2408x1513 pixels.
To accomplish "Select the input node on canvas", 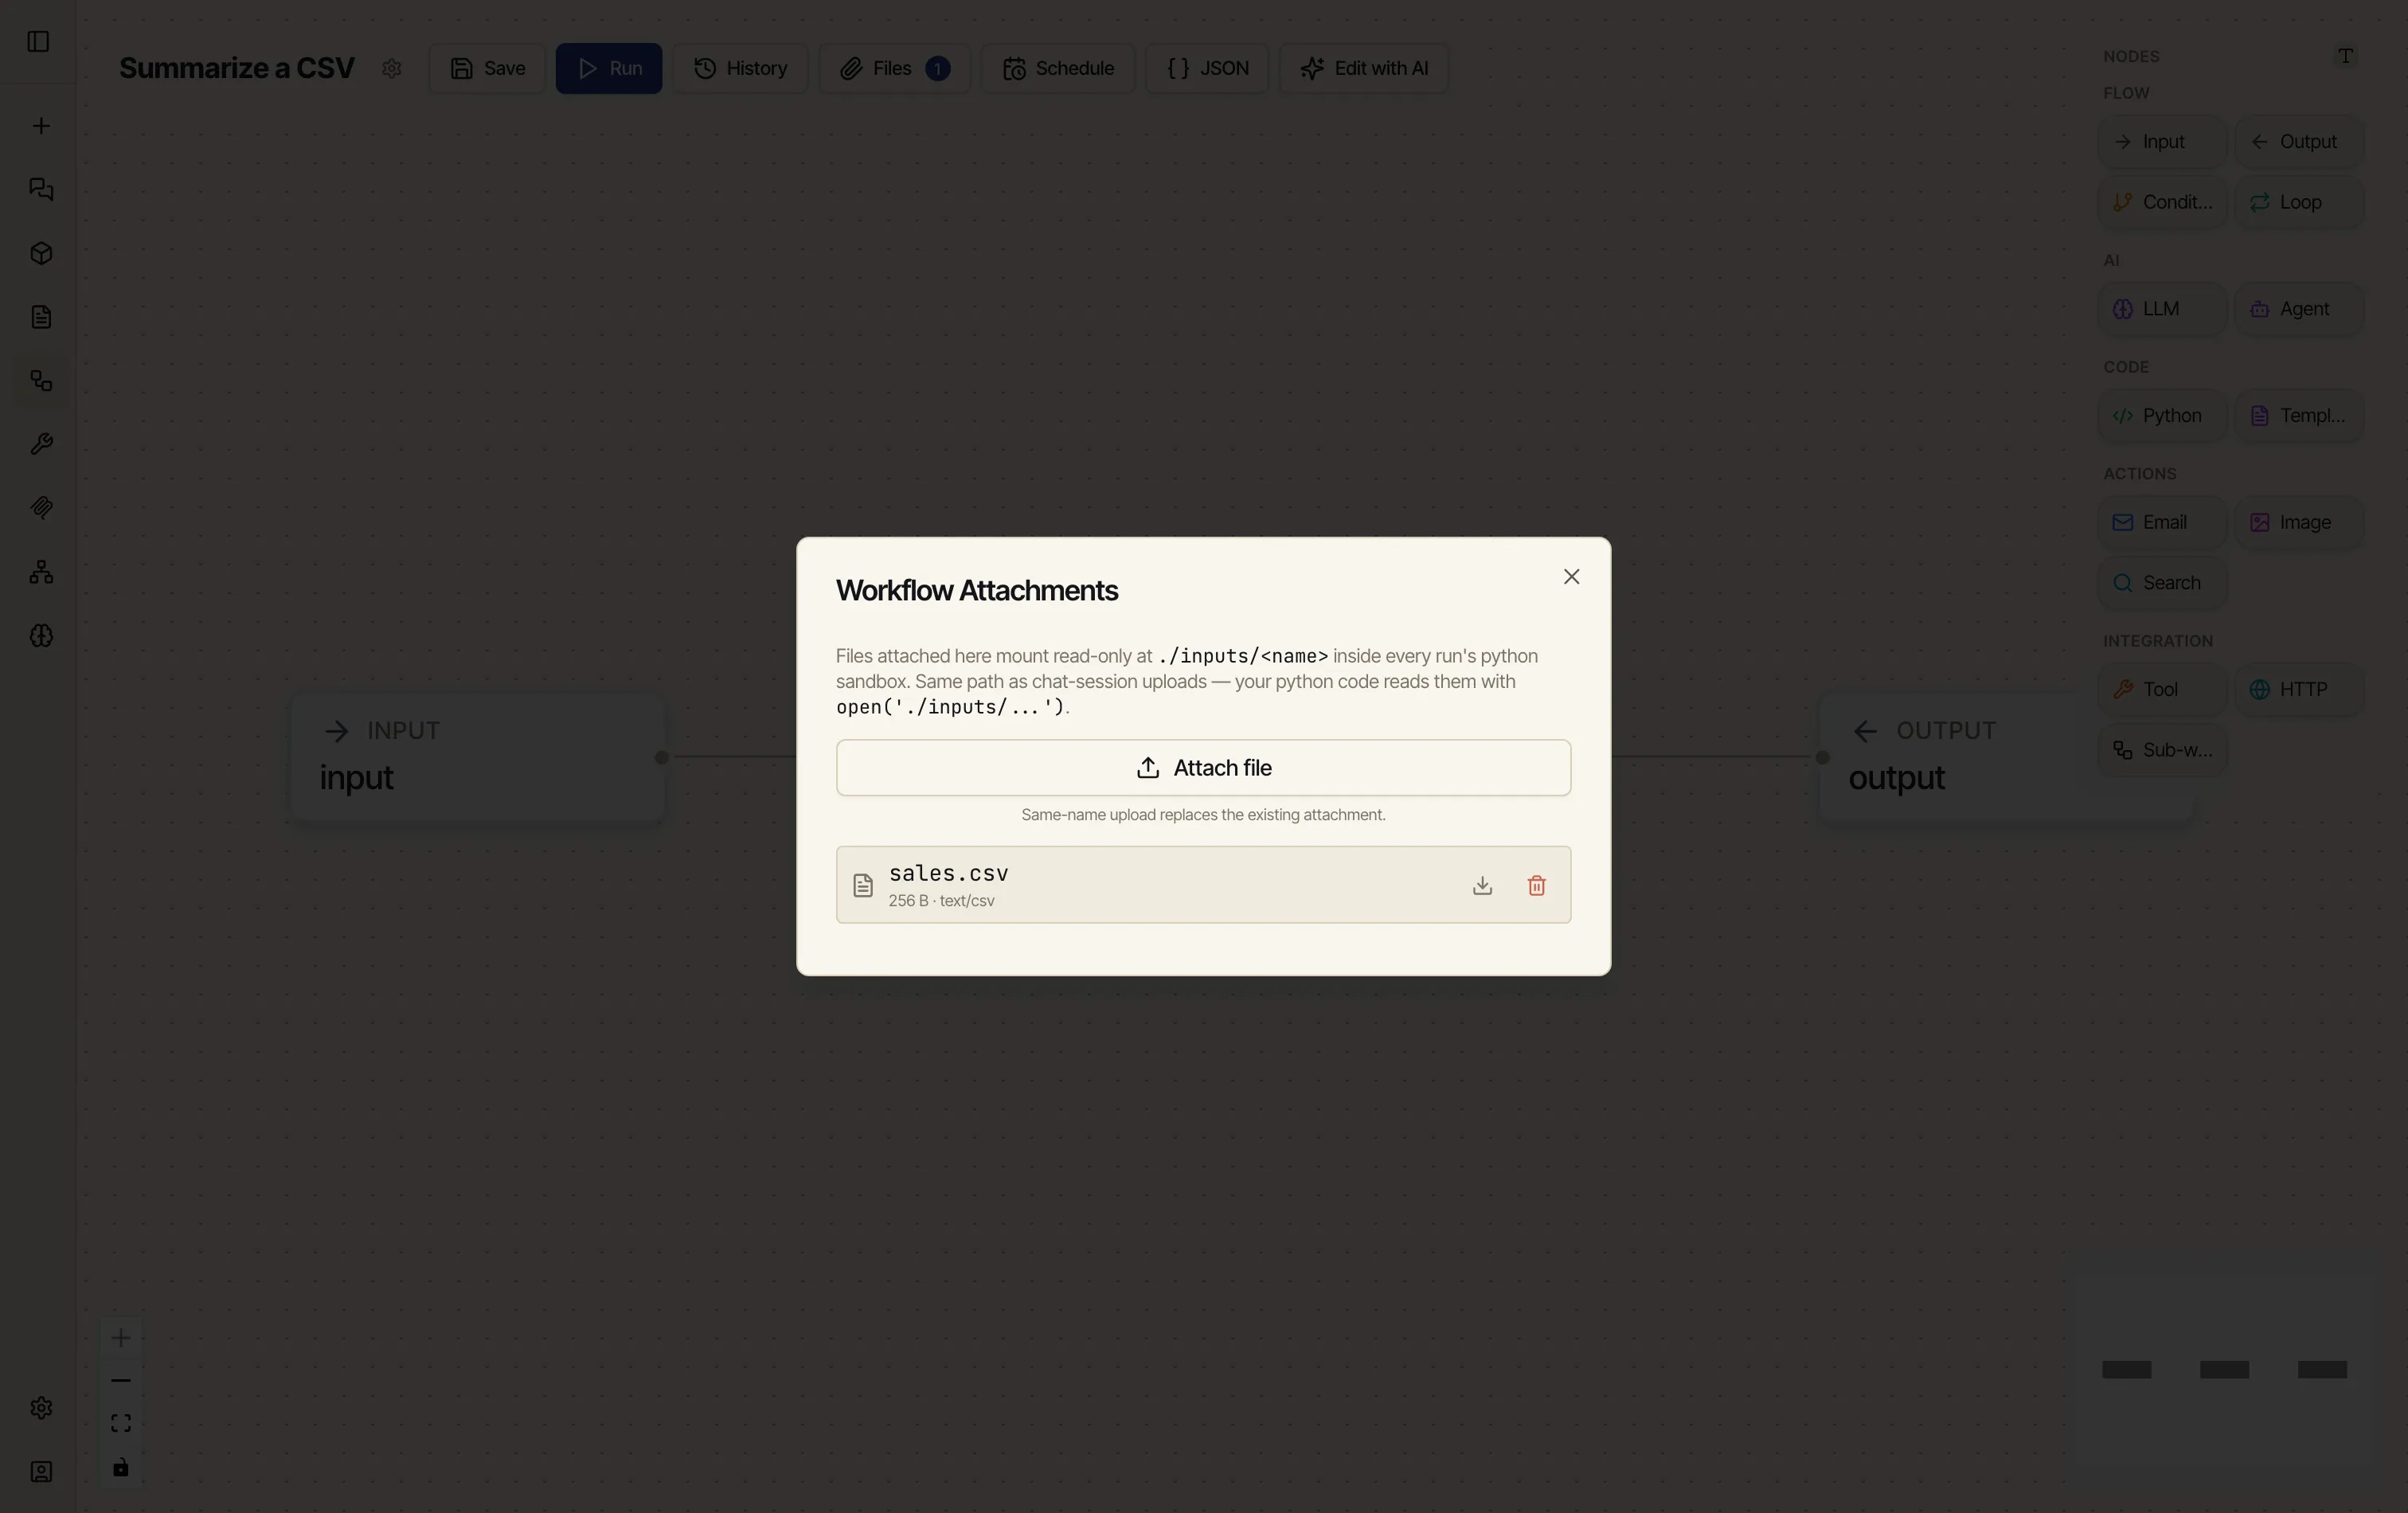I will [x=478, y=757].
